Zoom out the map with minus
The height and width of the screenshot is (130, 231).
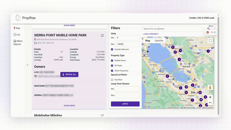[210, 103]
